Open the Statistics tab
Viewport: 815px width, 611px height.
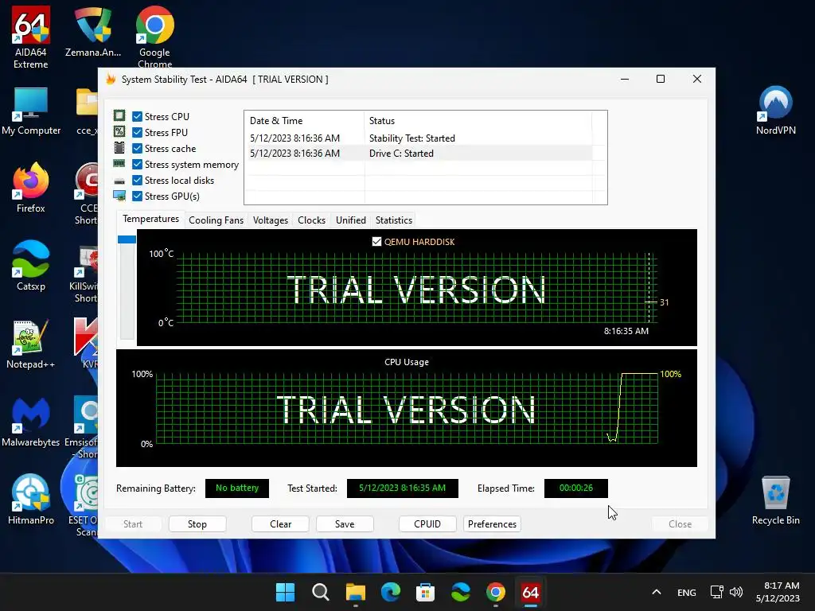tap(394, 220)
